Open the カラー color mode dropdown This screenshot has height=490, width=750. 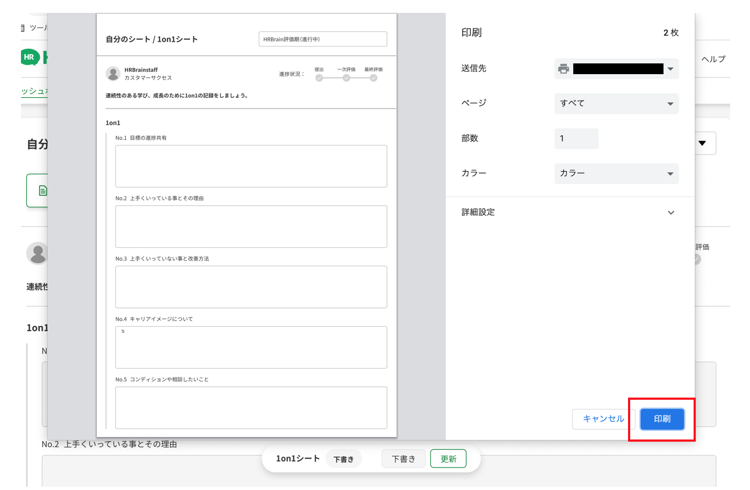(616, 174)
